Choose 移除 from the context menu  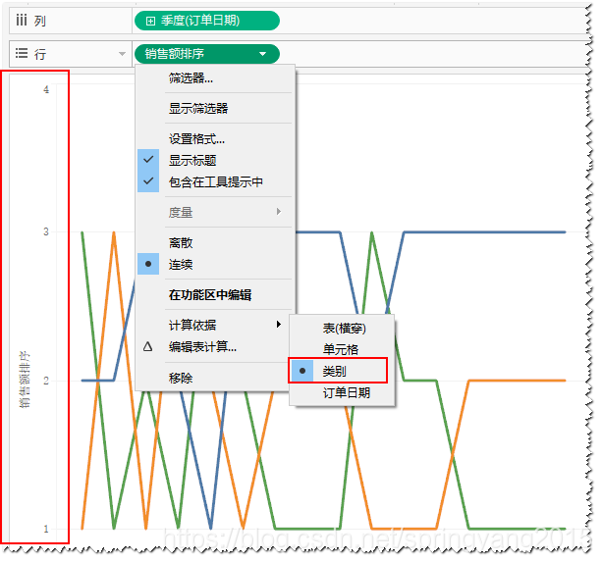pos(215,378)
